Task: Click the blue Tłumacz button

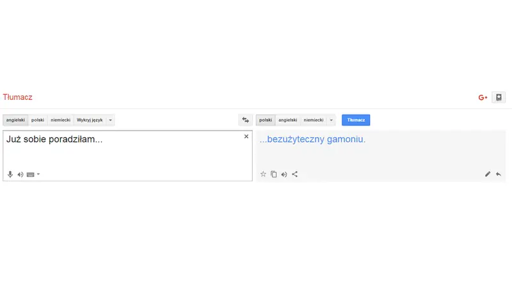Action: 356,120
